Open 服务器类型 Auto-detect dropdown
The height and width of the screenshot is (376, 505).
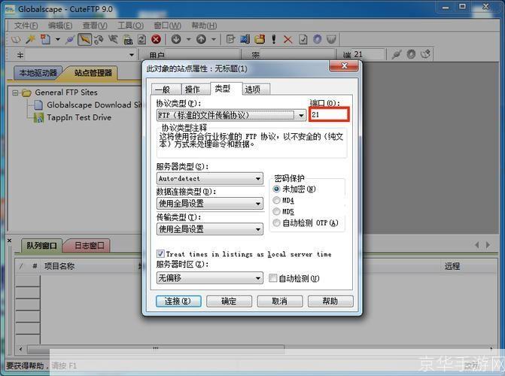coord(210,178)
